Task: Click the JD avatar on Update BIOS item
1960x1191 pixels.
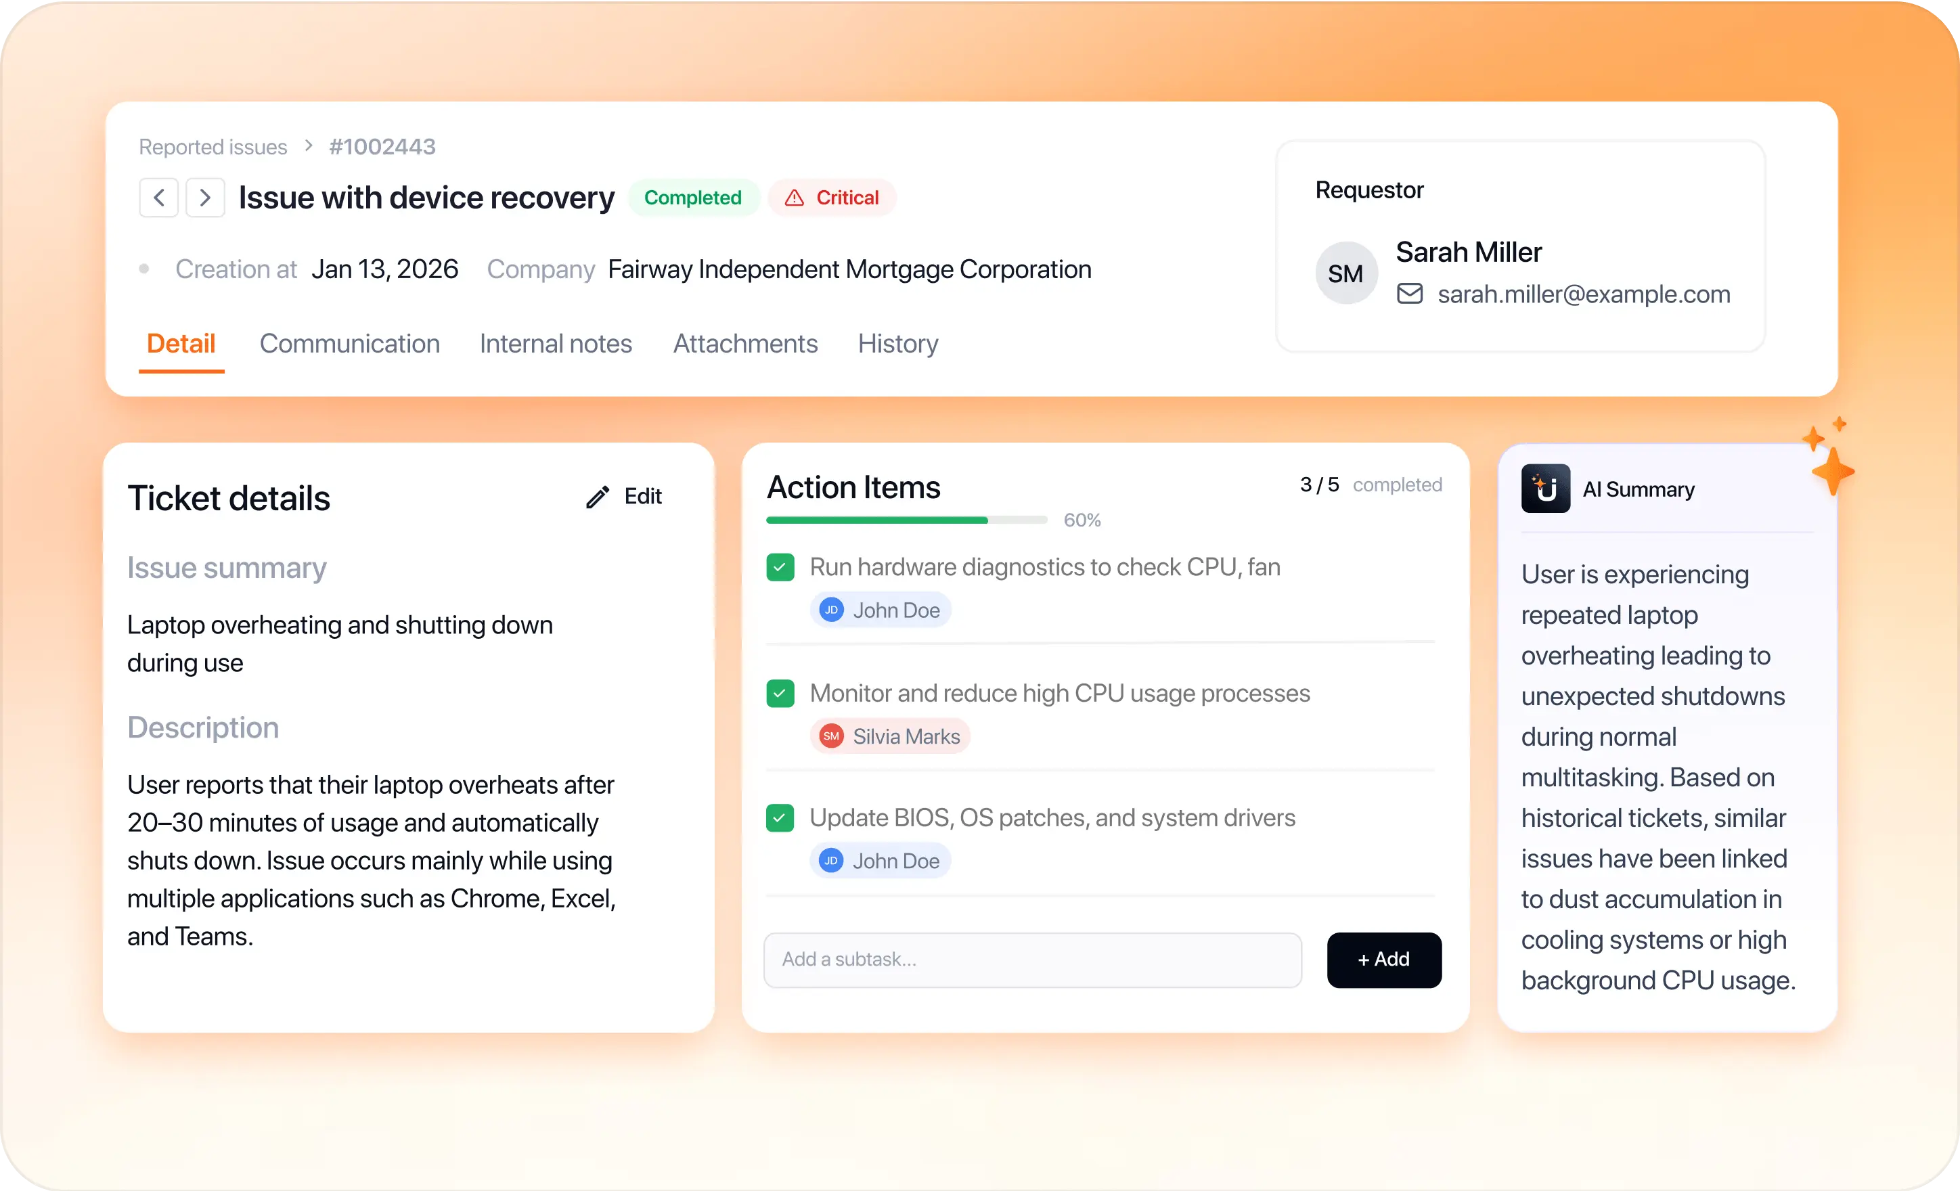Action: (x=831, y=861)
